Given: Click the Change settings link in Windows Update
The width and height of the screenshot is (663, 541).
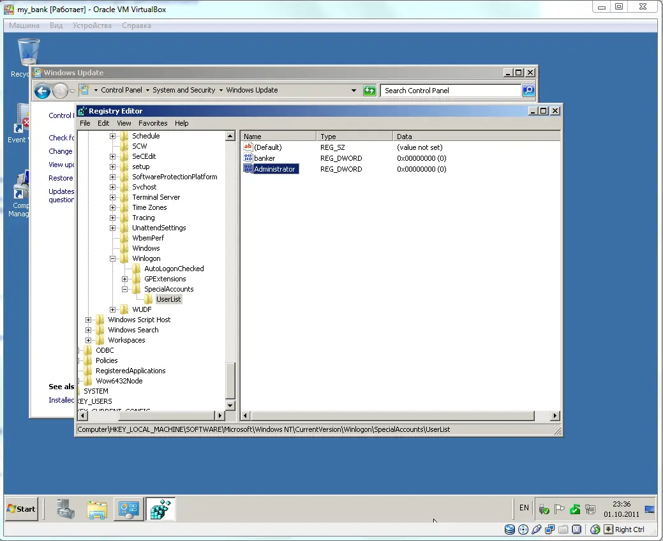Looking at the screenshot, I should [61, 151].
